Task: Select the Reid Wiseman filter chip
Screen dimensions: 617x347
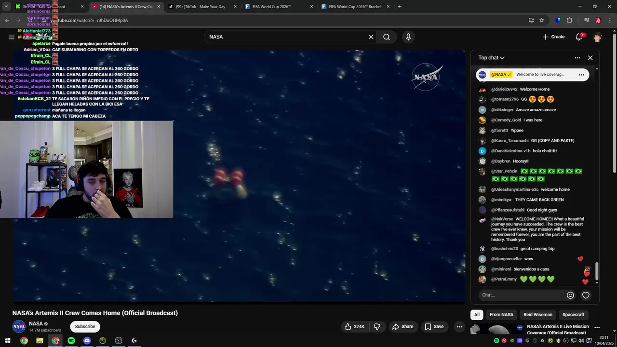Action: coord(538,315)
